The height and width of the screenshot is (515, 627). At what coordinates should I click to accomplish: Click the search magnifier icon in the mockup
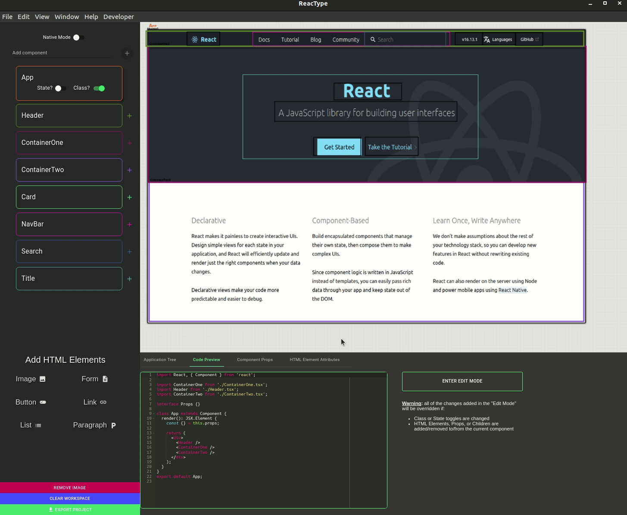coord(373,39)
